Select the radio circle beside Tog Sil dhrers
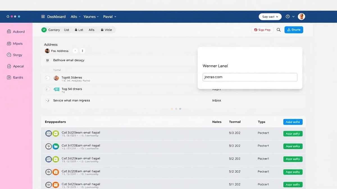 tap(47, 89)
